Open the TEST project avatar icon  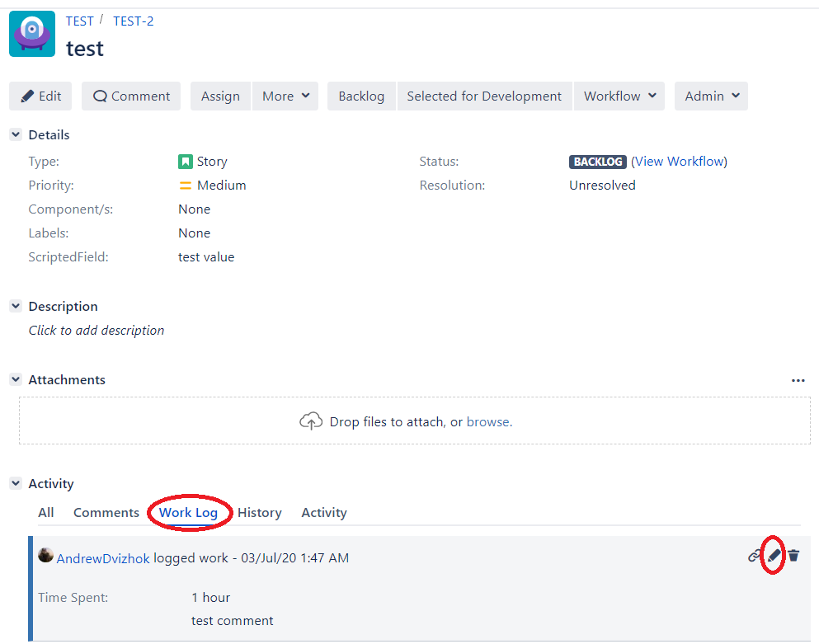[x=32, y=34]
